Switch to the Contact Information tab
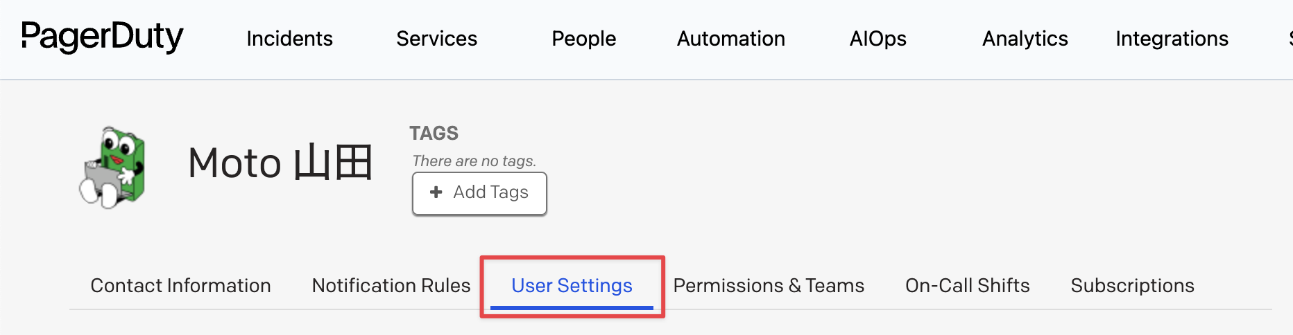1293x335 pixels. (180, 286)
